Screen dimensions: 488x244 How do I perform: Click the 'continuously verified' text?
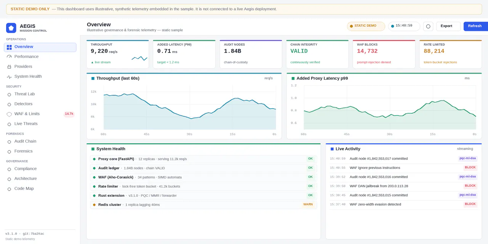[305, 63]
